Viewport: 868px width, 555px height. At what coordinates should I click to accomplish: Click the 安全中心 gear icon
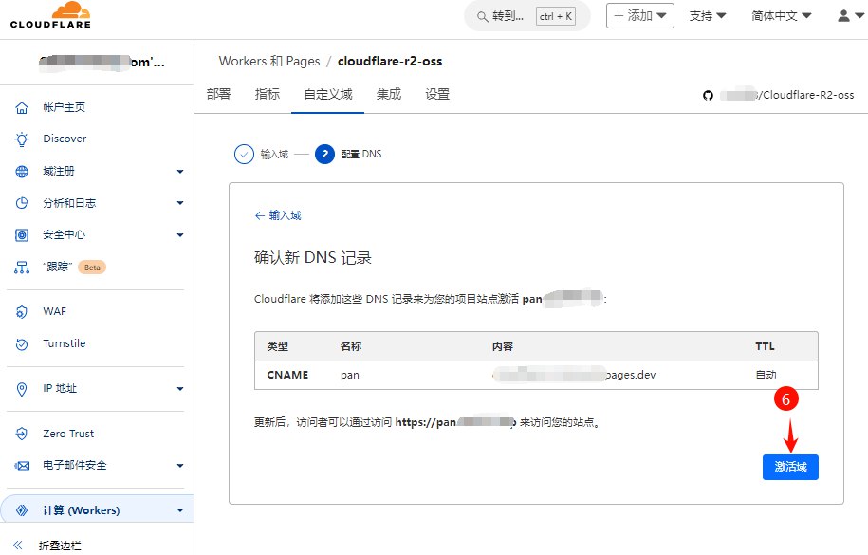tap(22, 234)
